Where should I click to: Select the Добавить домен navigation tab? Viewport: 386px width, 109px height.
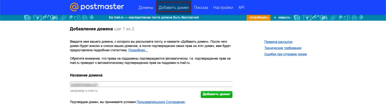click(x=174, y=8)
